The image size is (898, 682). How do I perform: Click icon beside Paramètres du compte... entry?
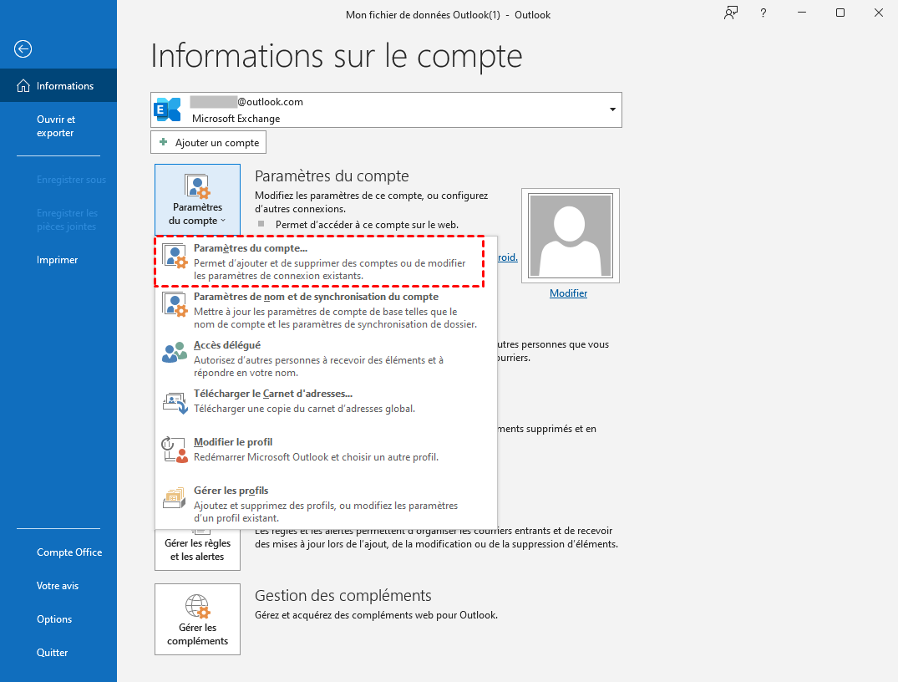click(175, 256)
